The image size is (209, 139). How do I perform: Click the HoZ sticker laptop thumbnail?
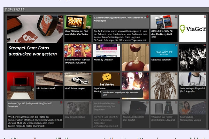click(x=78, y=108)
